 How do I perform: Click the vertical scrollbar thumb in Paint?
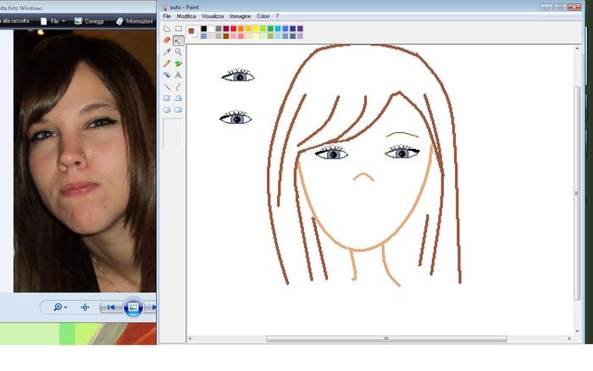coord(577,193)
